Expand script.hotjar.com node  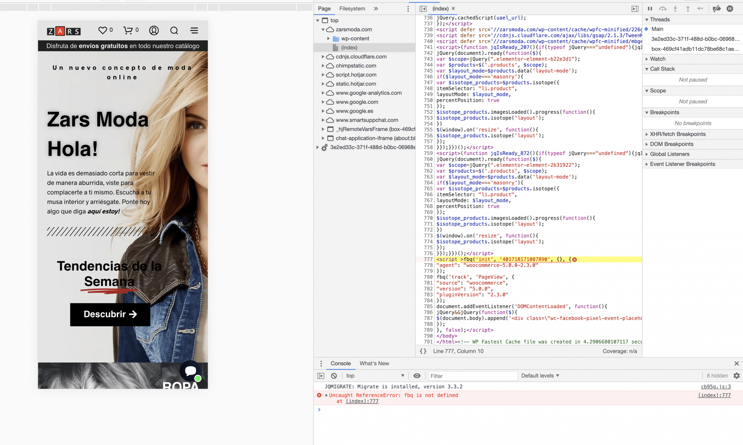coord(323,75)
